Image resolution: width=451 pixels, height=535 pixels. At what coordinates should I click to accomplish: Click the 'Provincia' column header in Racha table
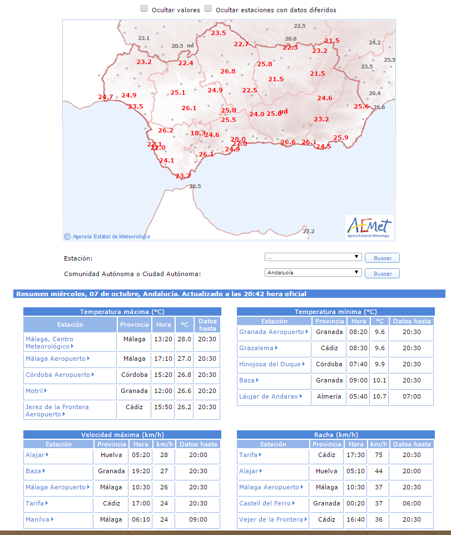click(x=327, y=444)
